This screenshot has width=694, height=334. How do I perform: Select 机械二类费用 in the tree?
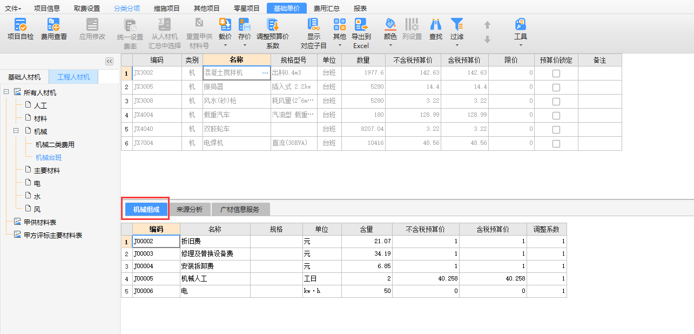[x=55, y=144]
